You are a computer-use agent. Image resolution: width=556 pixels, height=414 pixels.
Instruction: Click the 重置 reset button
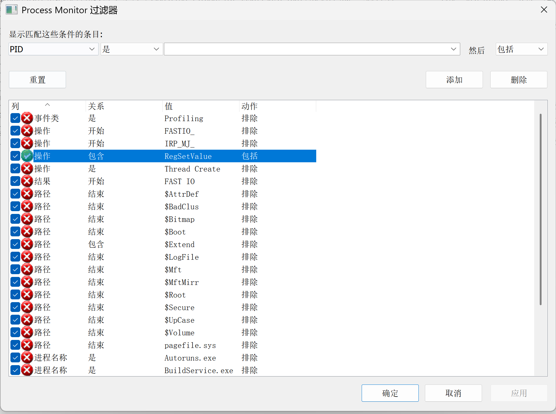tap(37, 80)
